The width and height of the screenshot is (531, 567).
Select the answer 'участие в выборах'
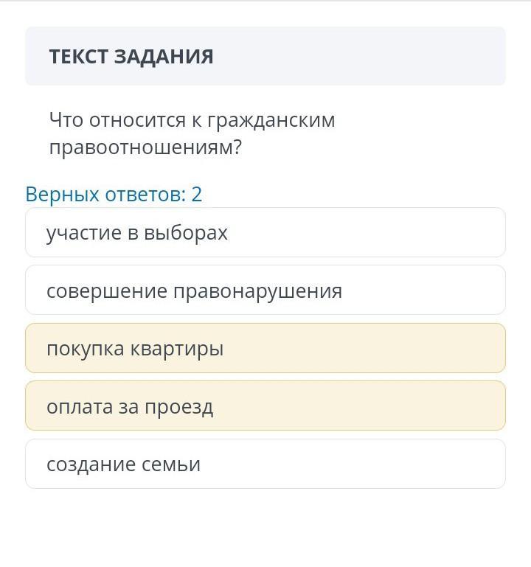pyautogui.click(x=265, y=233)
